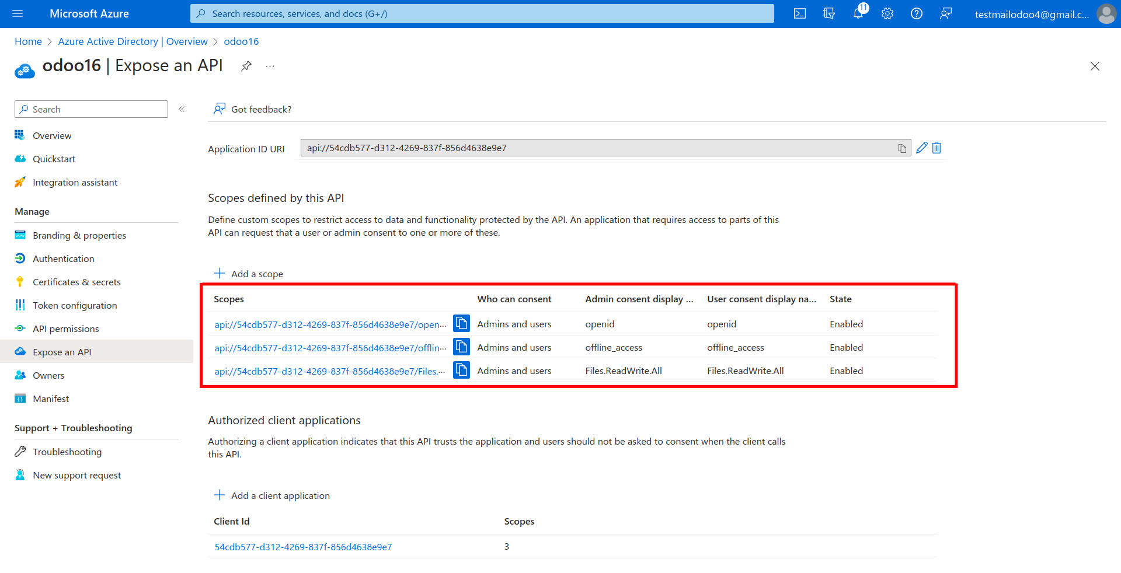Viewport: 1121px width, 573px height.
Task: Open portal settings gear
Action: [887, 14]
